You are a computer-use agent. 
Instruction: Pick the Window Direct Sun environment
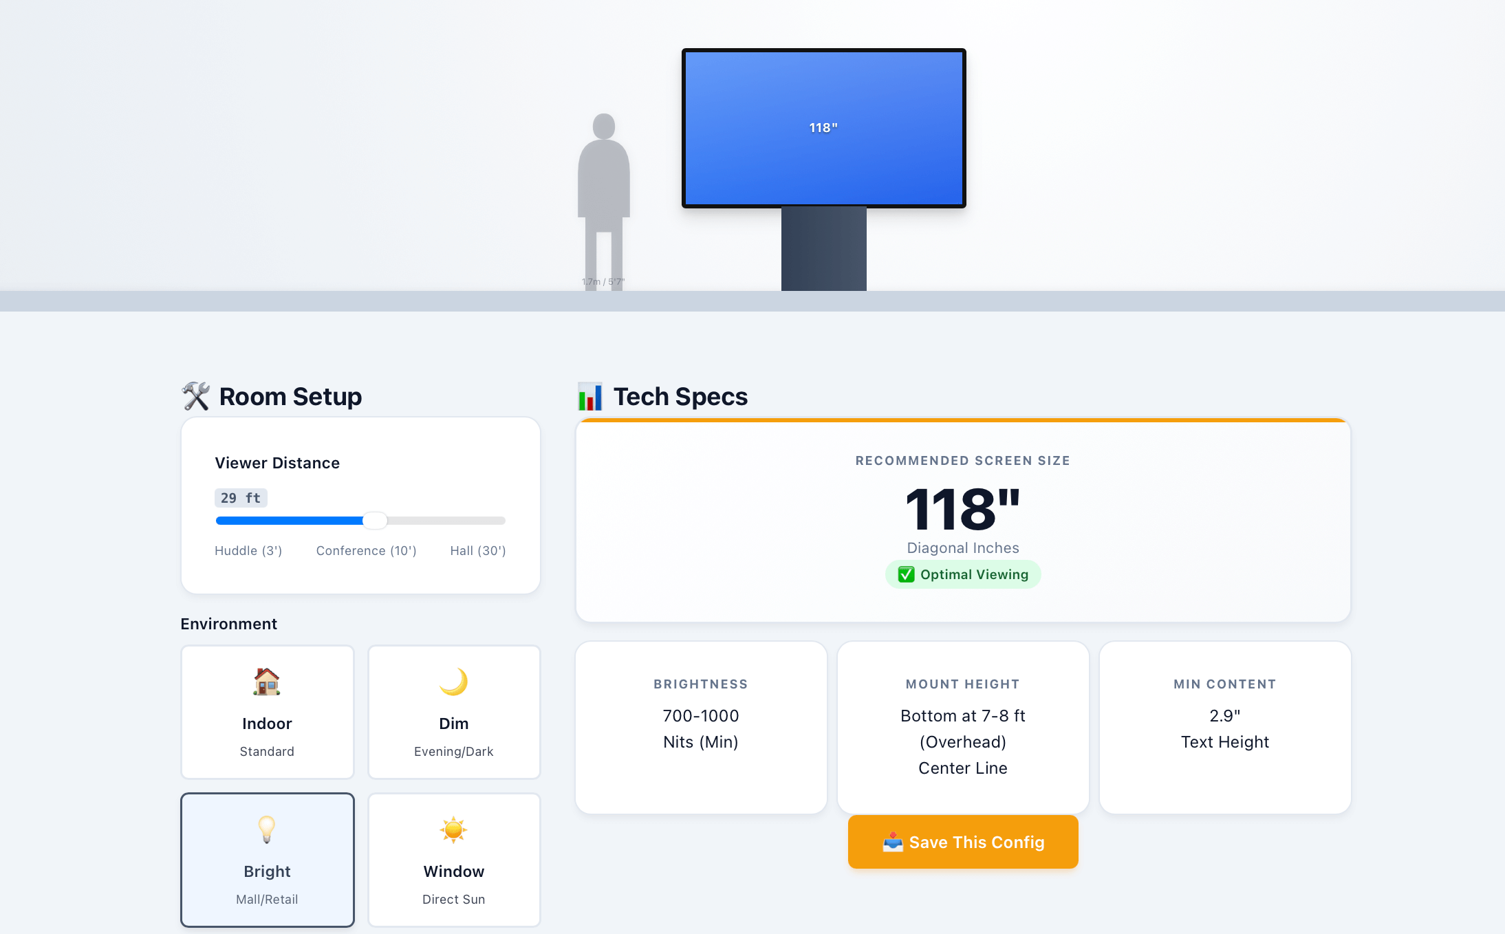(454, 860)
